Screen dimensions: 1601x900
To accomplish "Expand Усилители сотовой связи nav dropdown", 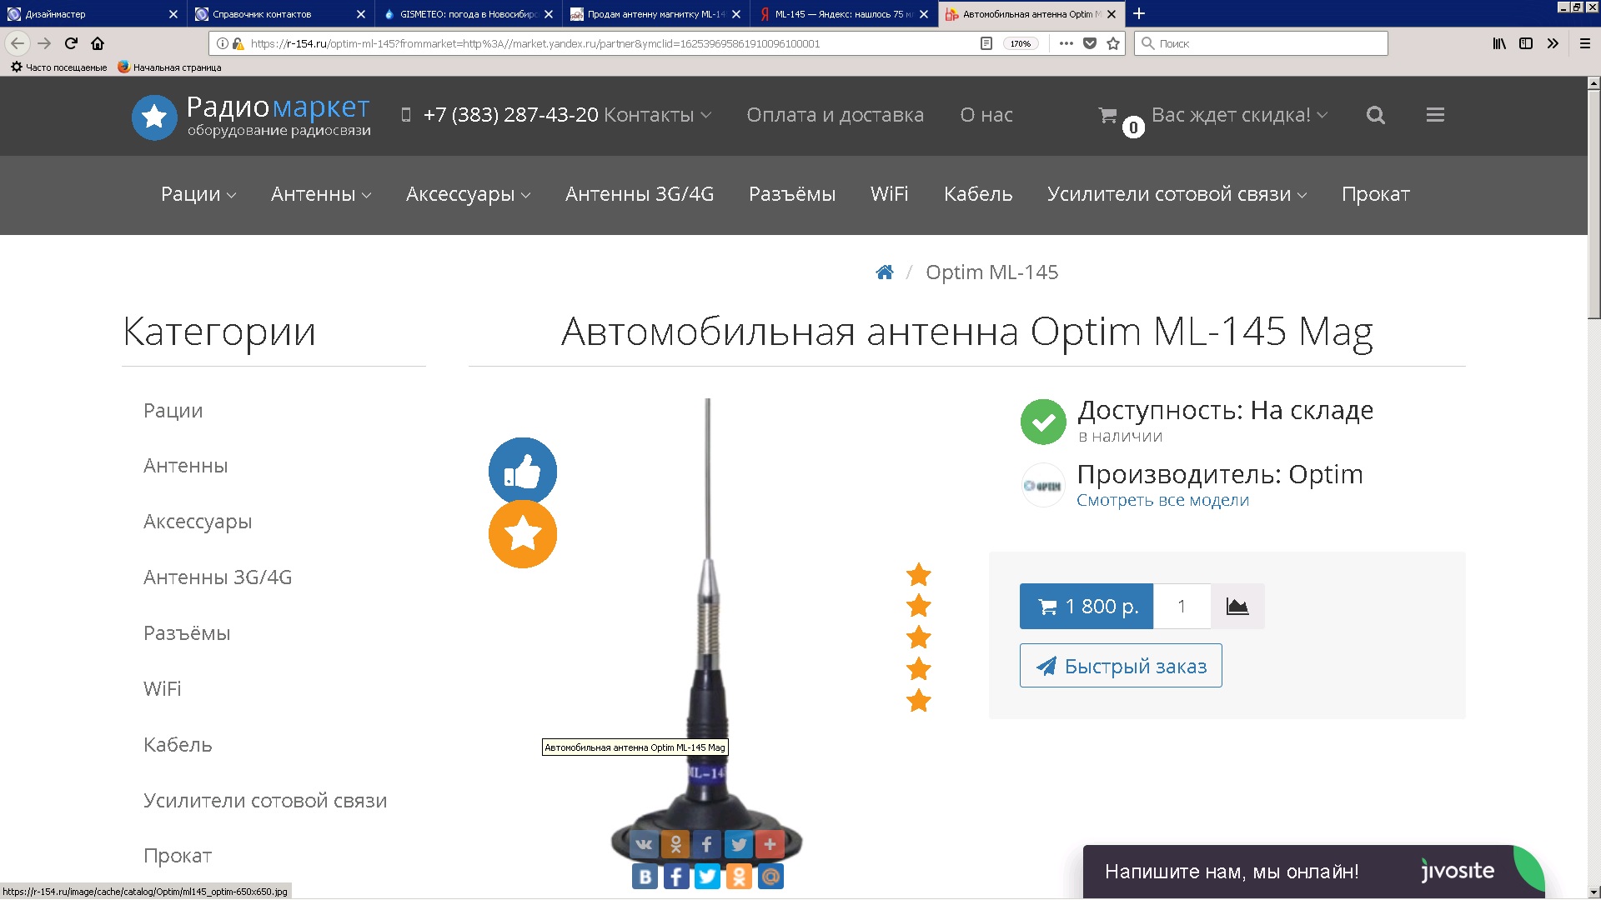I will [1177, 194].
